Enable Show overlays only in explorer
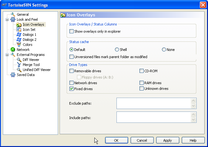208x147 pixels. (x=71, y=31)
